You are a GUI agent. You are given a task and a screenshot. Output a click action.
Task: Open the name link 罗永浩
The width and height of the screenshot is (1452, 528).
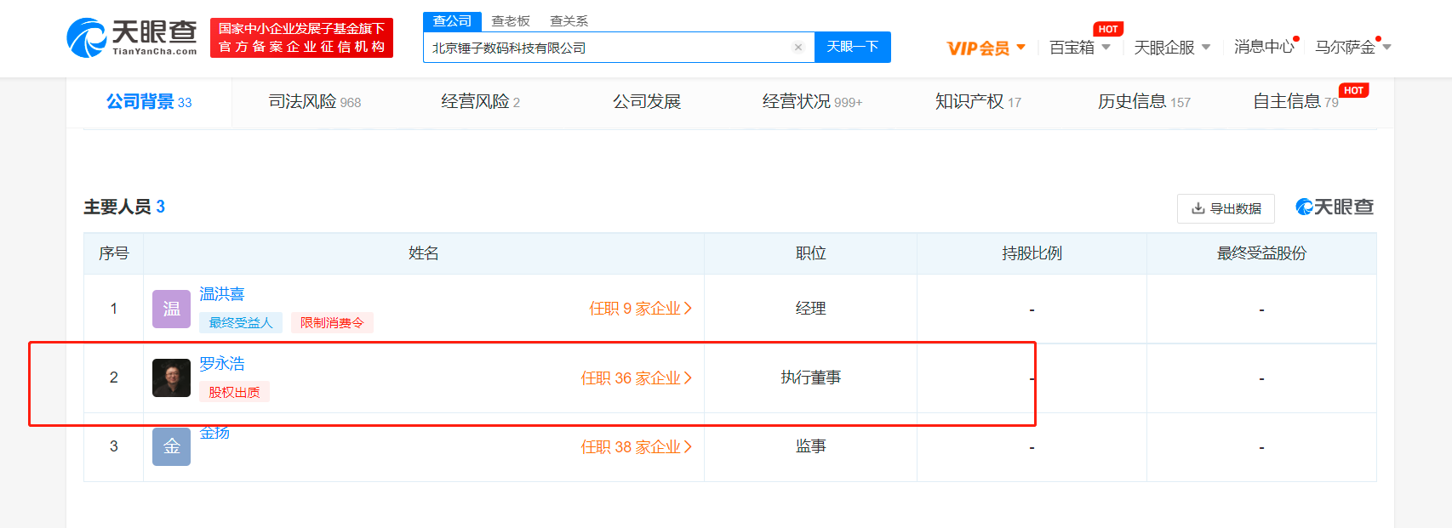coord(222,364)
